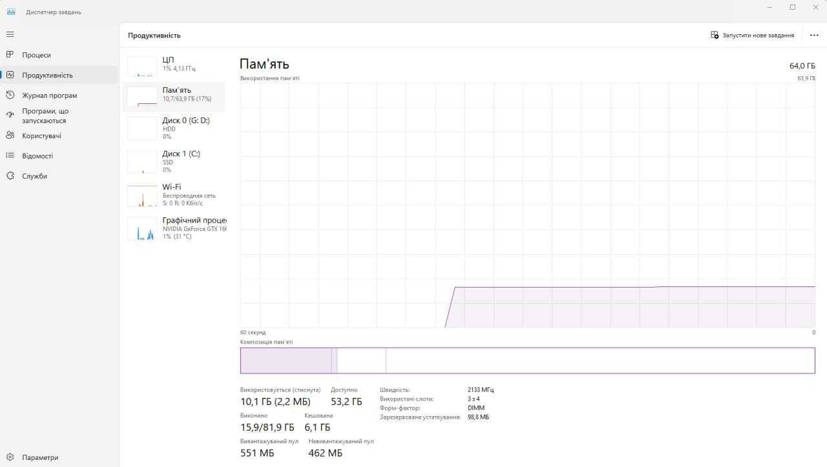Click the memory usage graph area
Viewport: 827px width, 467px height.
click(x=527, y=205)
